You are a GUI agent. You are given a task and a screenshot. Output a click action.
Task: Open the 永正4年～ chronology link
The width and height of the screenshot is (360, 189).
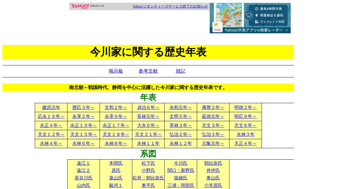point(51,125)
